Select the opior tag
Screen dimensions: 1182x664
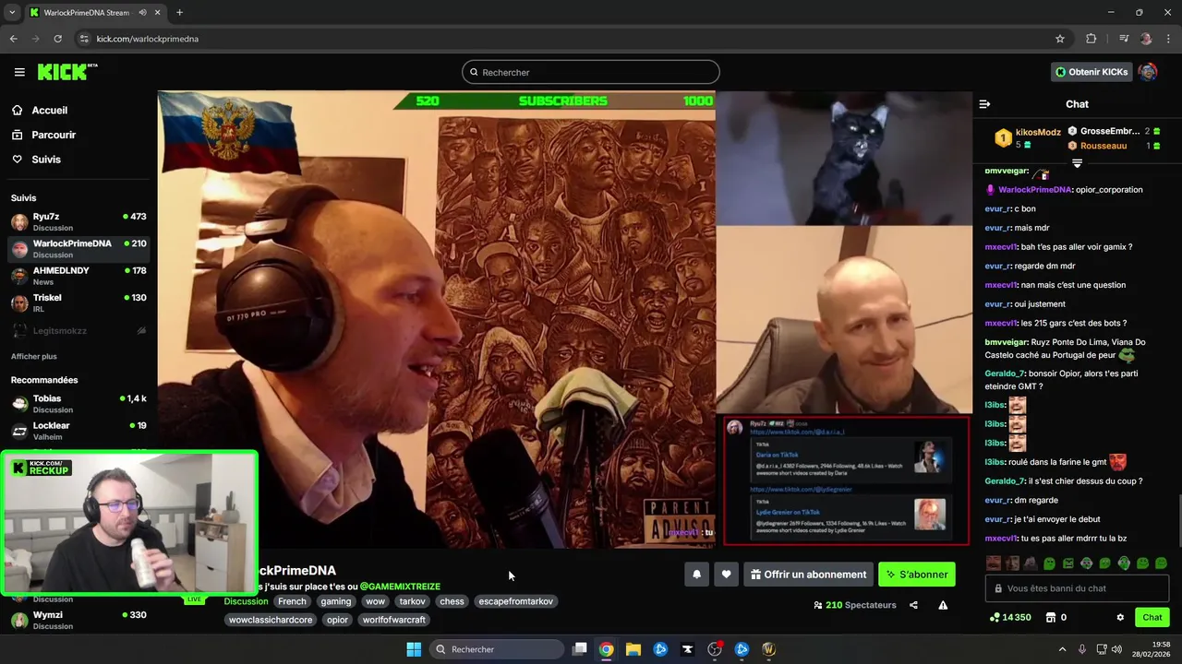point(338,620)
